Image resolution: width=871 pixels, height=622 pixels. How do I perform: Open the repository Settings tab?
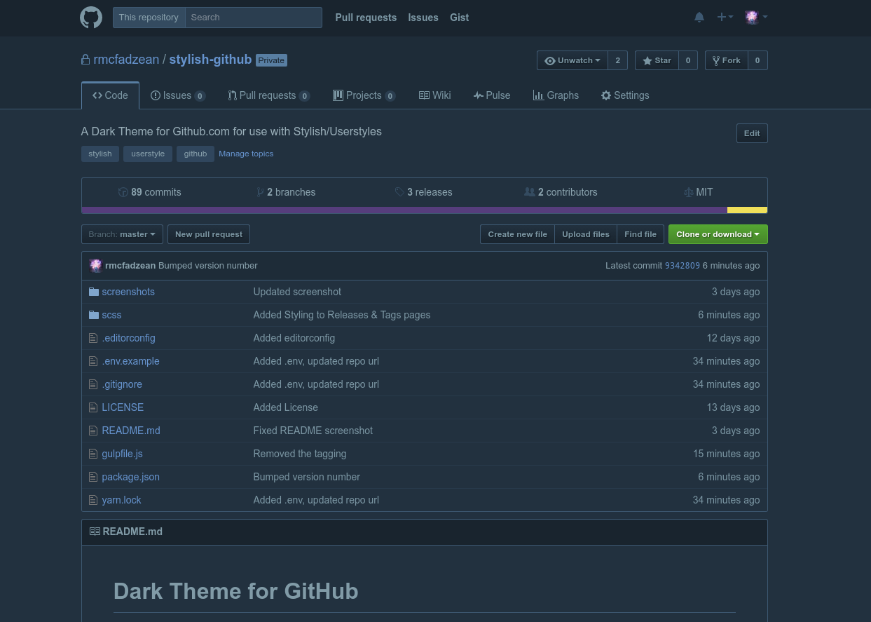click(625, 95)
